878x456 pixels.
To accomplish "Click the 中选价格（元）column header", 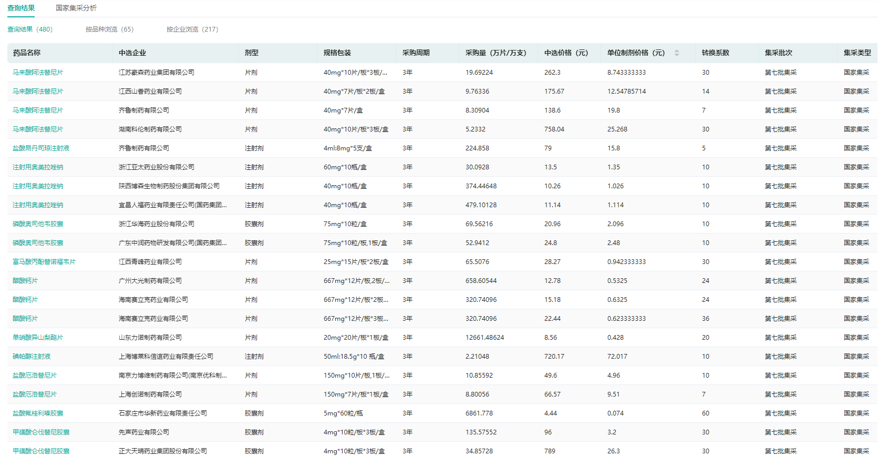I will [566, 53].
